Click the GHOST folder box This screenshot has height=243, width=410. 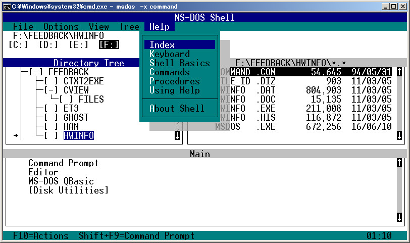coord(50,117)
